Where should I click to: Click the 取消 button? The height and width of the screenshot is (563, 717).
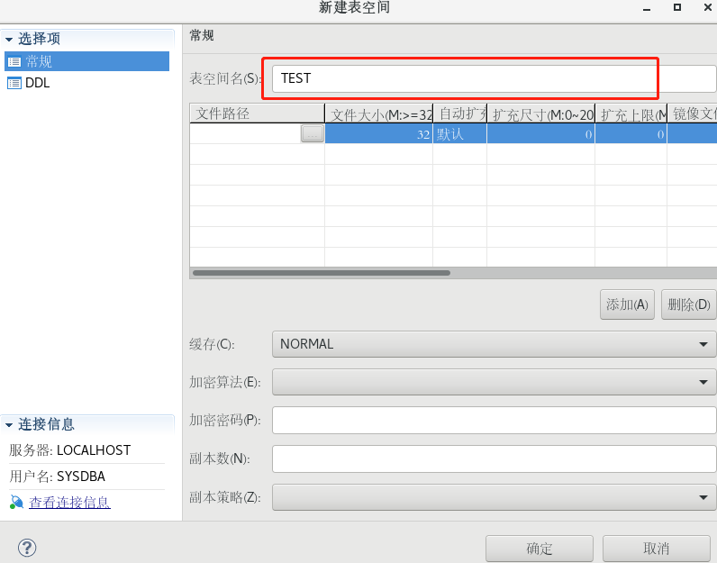(x=656, y=549)
